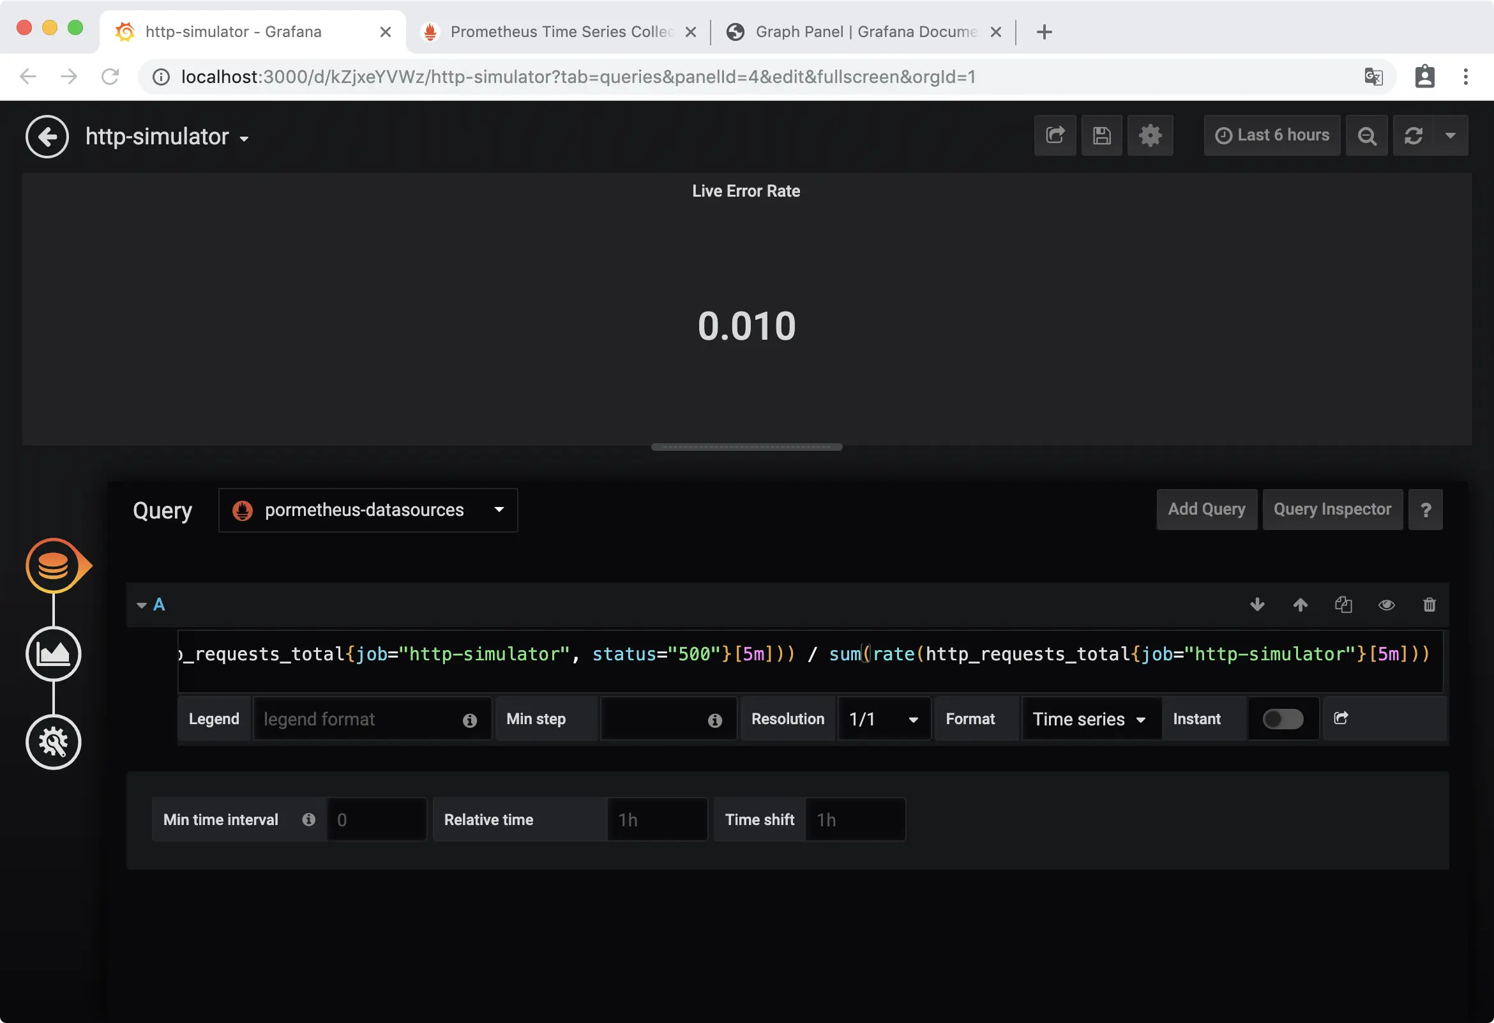This screenshot has width=1494, height=1023.
Task: Open a new browser tab
Action: pyautogui.click(x=1045, y=31)
